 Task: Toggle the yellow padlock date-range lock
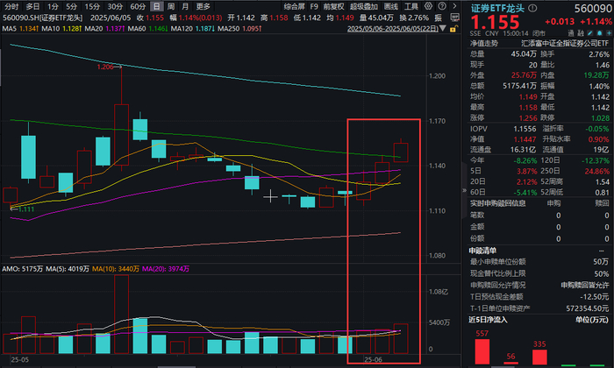[x=453, y=29]
